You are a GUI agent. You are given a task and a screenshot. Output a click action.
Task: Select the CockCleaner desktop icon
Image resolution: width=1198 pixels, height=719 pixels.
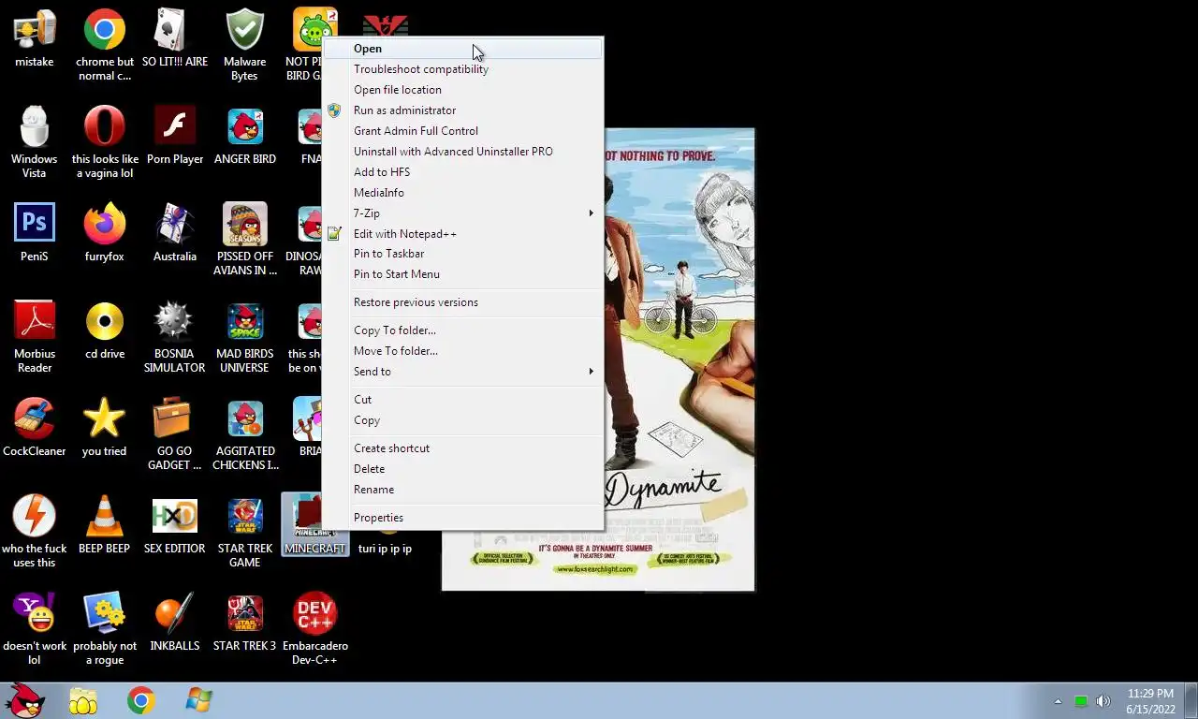pyautogui.click(x=35, y=428)
